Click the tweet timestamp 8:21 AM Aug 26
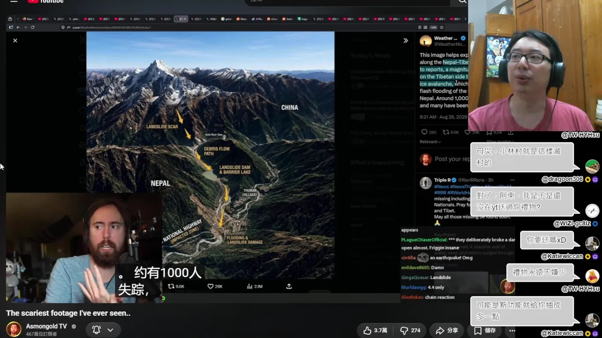602x338 pixels. coord(444,116)
